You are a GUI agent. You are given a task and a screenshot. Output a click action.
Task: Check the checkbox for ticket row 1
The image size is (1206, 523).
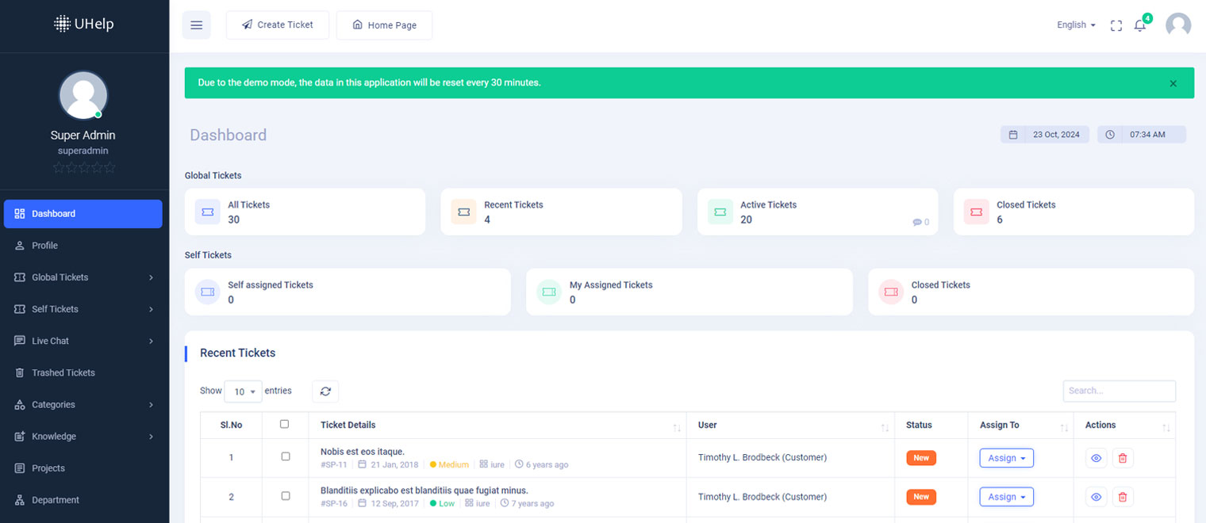coord(286,457)
